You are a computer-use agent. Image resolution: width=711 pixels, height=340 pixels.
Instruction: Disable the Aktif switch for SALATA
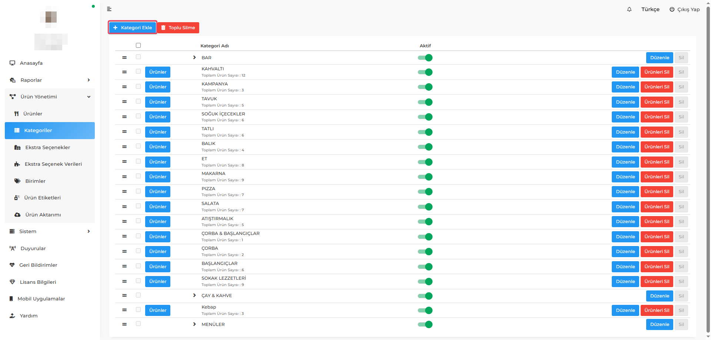click(425, 207)
